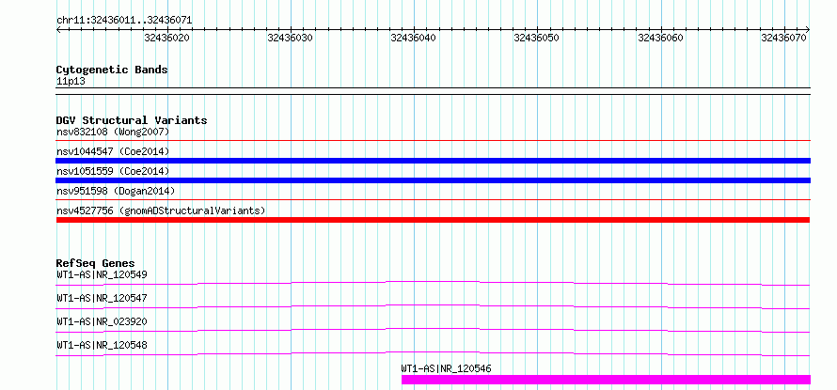The image size is (837, 390).
Task: Click ruler position label 32436020
Action: pos(167,38)
